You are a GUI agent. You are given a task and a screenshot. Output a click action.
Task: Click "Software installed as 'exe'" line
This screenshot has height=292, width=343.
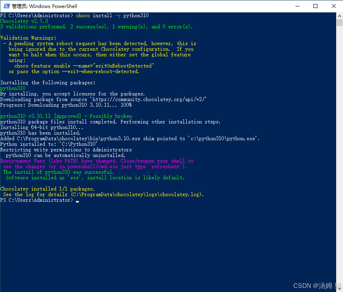[x=95, y=178]
